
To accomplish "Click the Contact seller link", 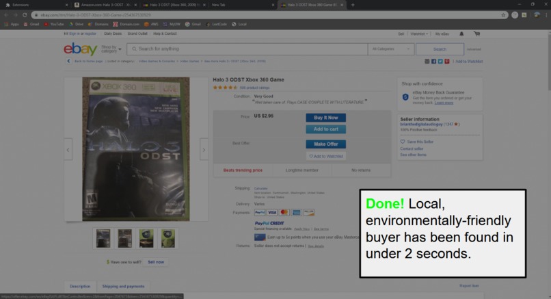I will pyautogui.click(x=412, y=148).
